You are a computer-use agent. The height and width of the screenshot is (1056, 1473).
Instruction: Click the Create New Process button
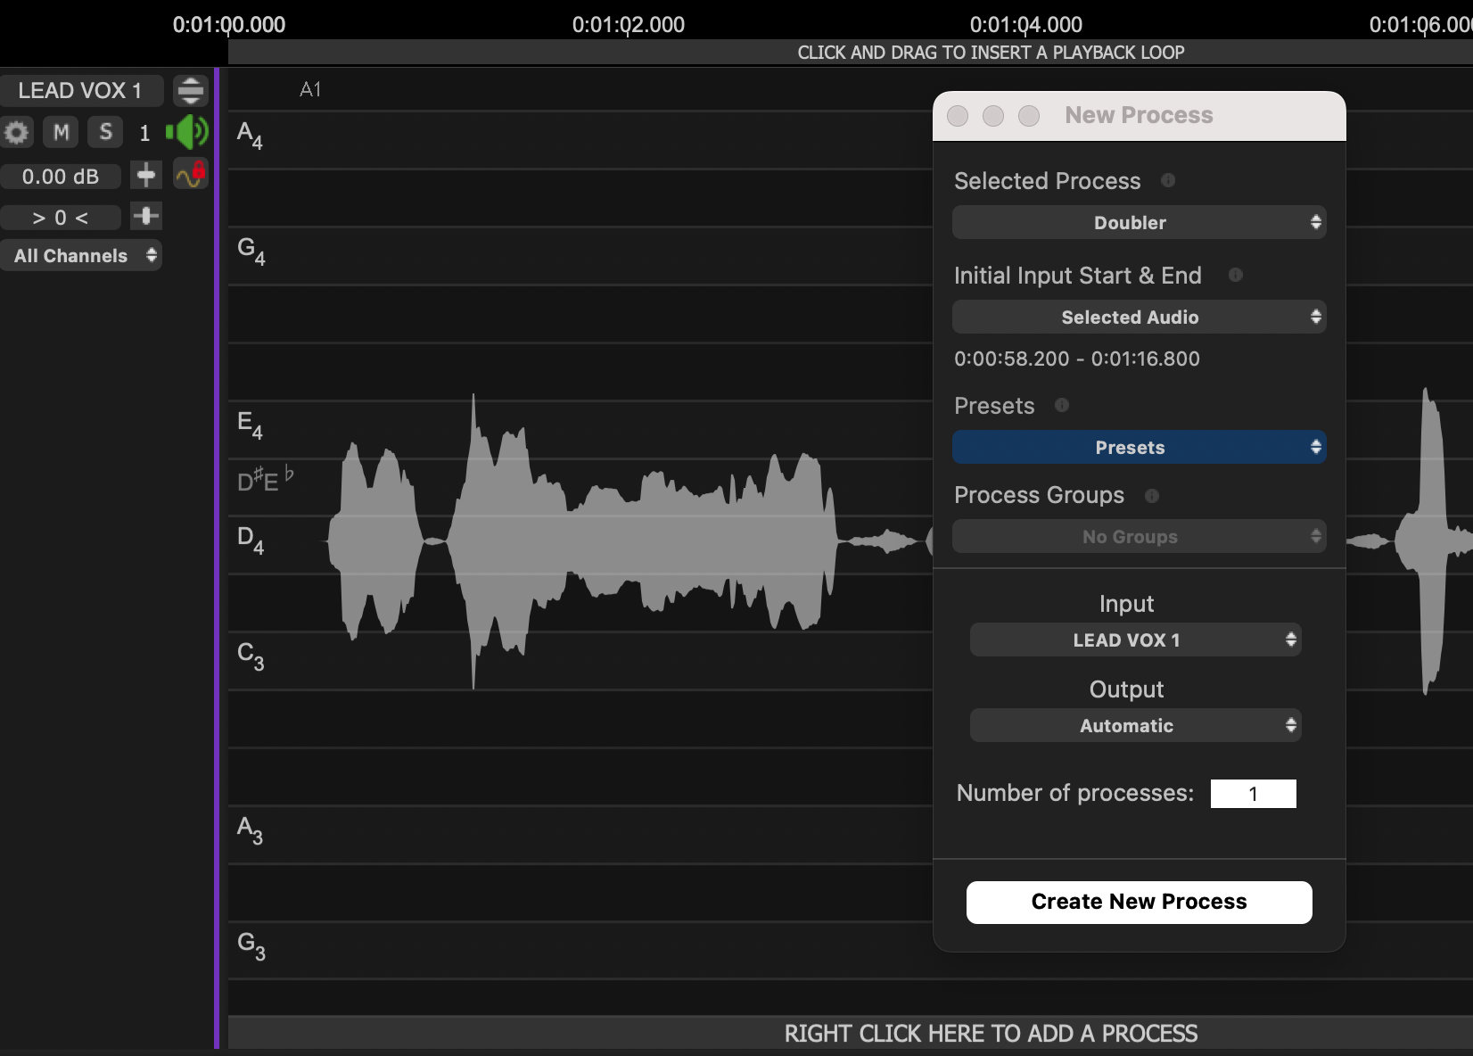click(x=1139, y=903)
